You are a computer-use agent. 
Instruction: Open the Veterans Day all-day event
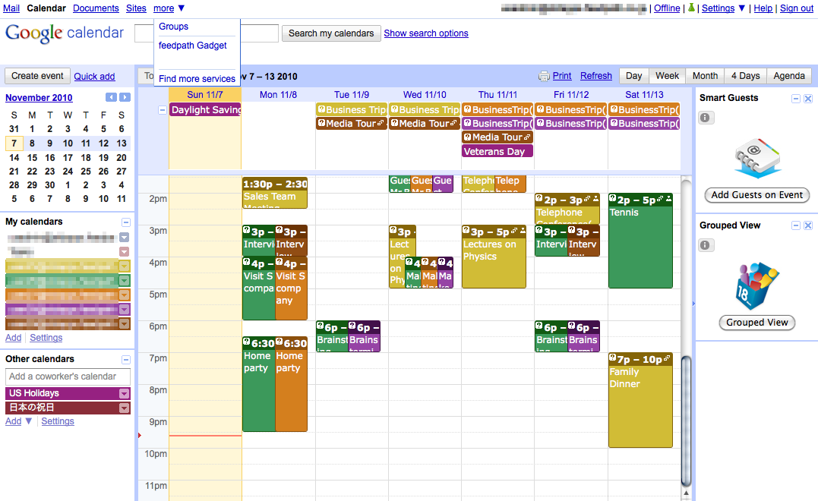click(x=497, y=152)
